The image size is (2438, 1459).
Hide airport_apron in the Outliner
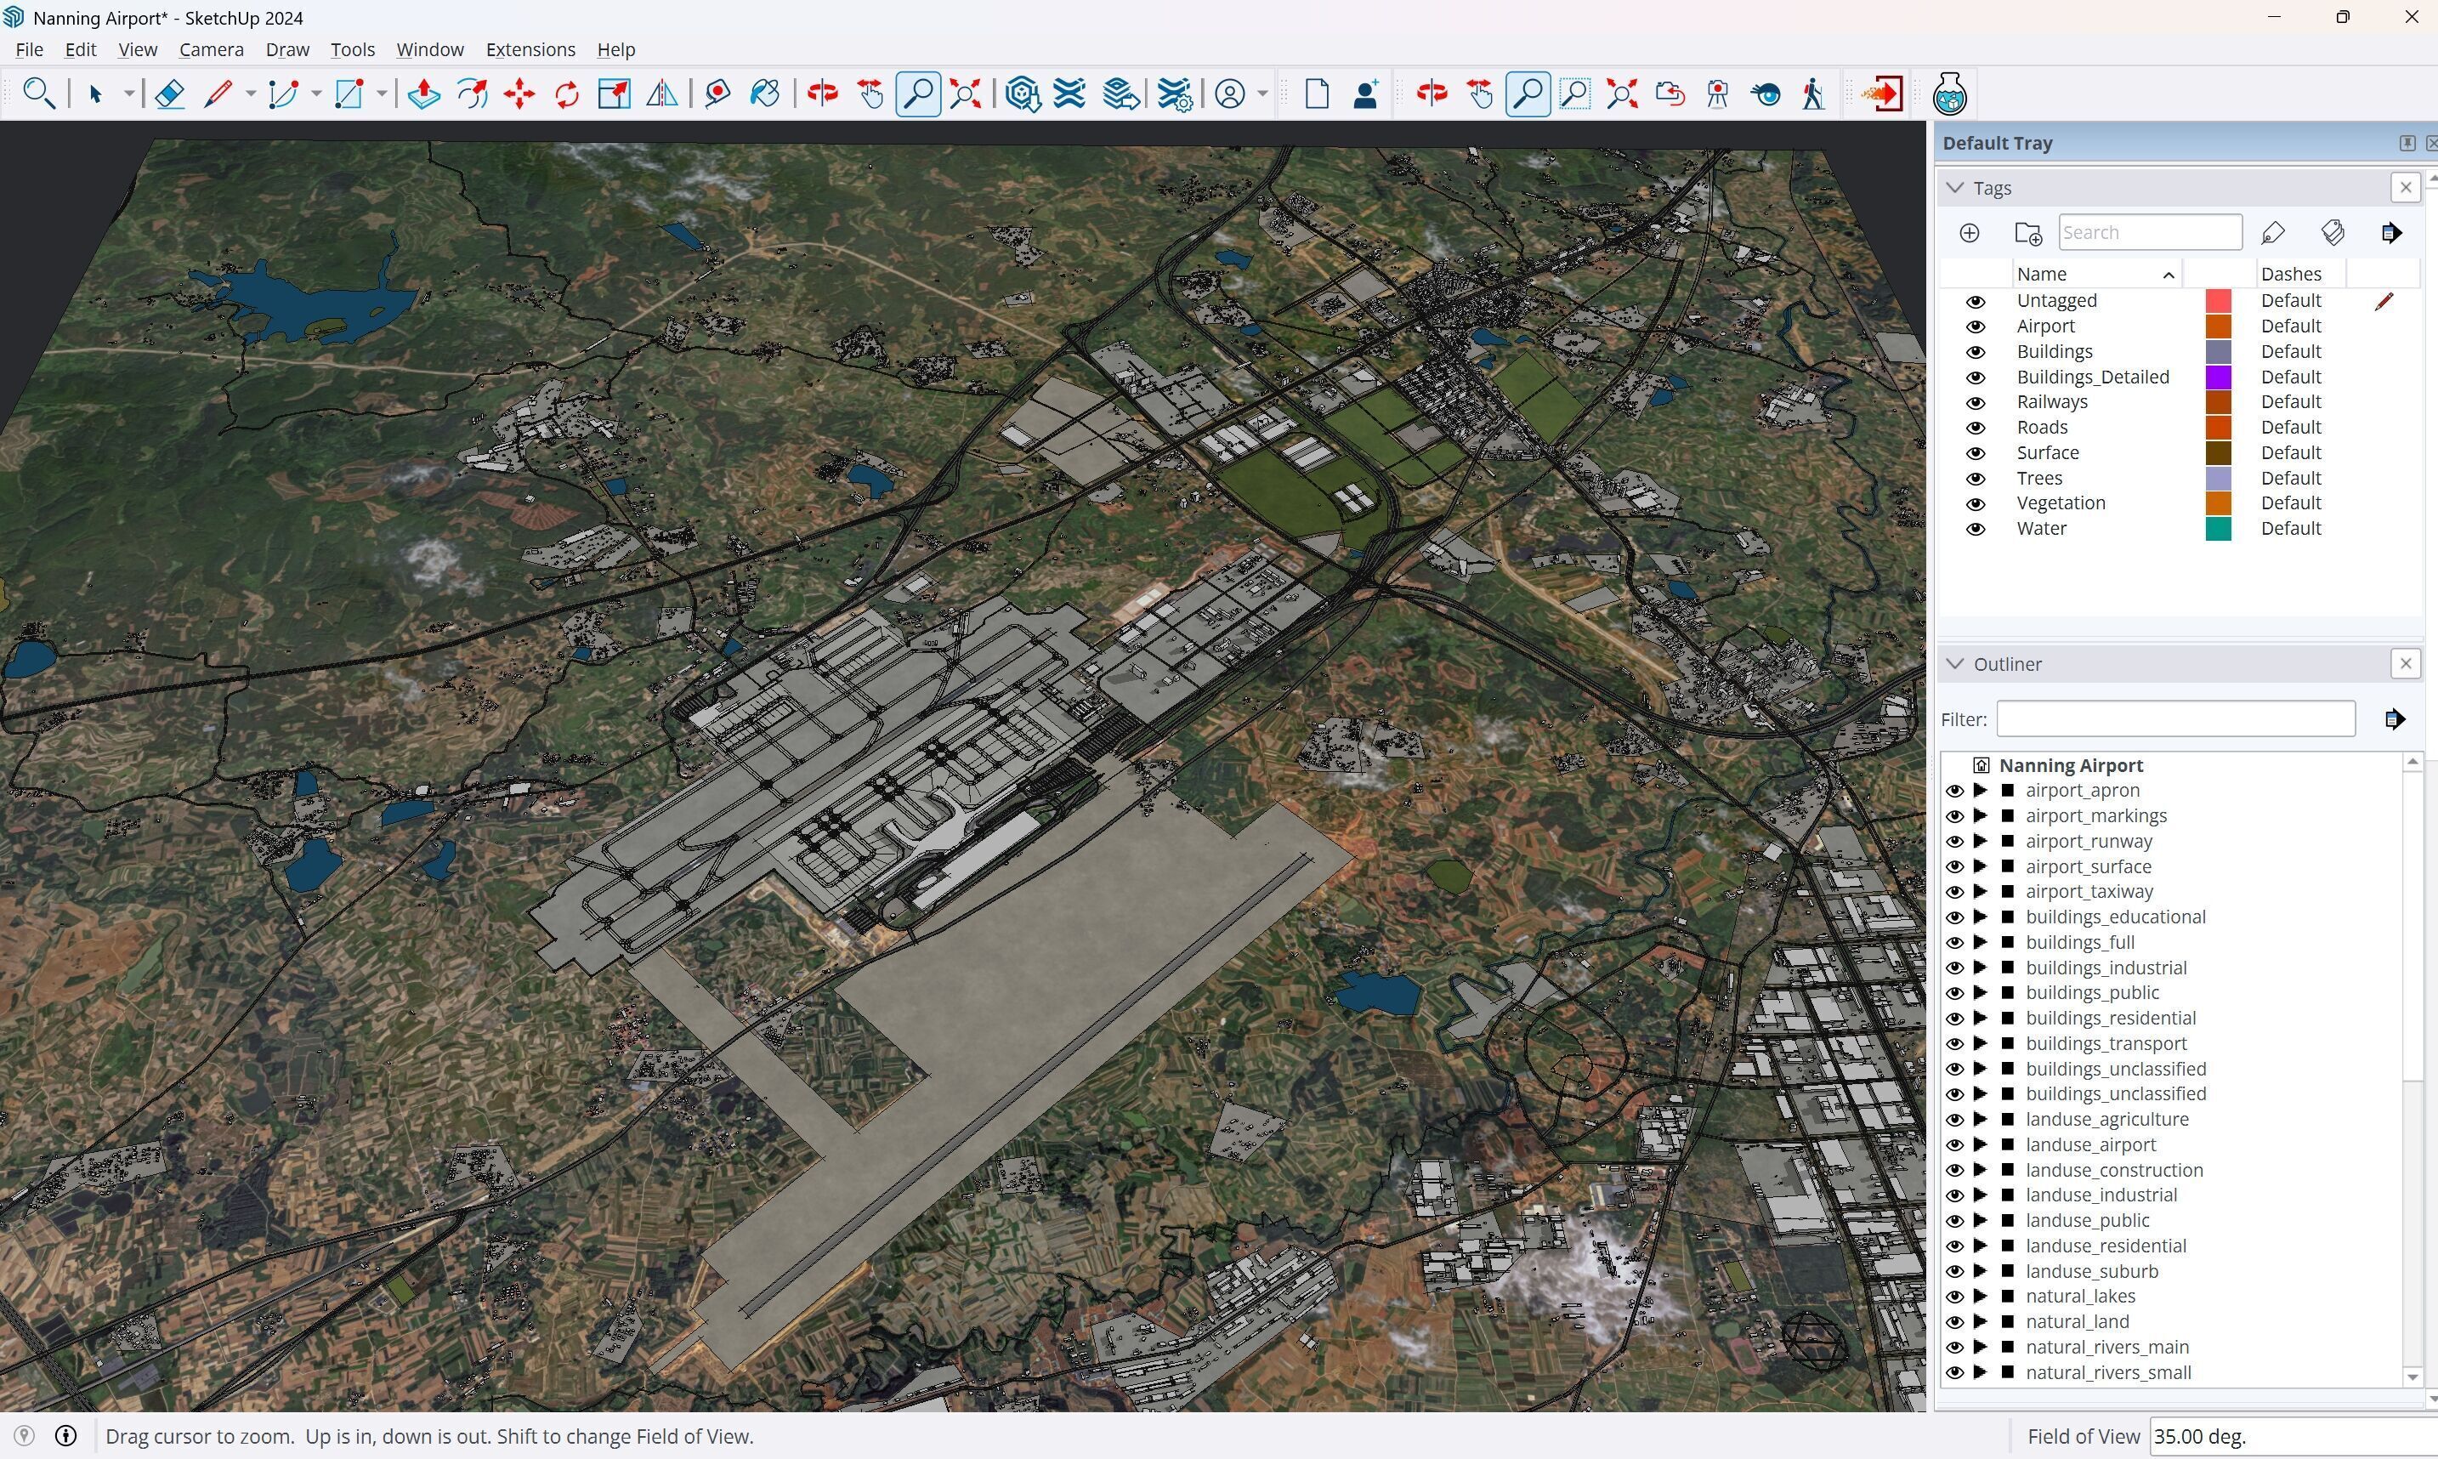(1954, 791)
